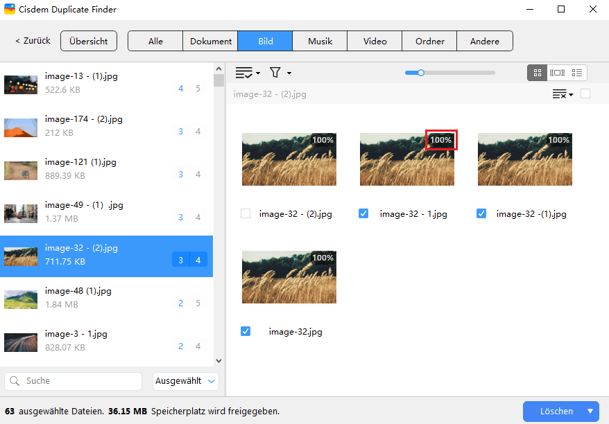
Task: Toggle the group select-all checkbox in header
Action: coord(585,94)
